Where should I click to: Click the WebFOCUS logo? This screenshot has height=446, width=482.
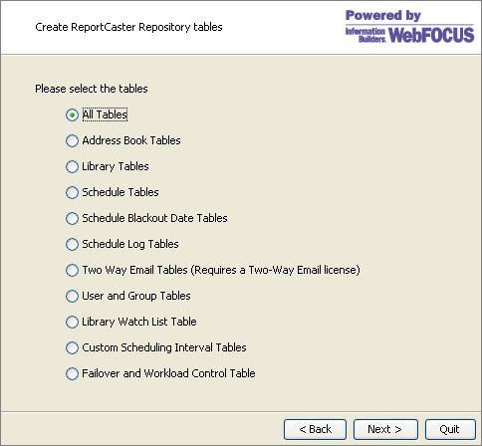[431, 35]
